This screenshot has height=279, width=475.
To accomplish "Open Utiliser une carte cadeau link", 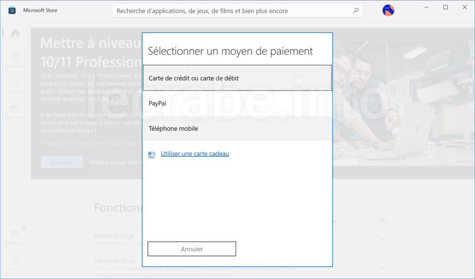I will [x=195, y=154].
